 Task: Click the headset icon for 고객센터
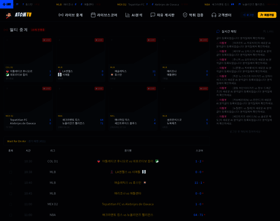[x=214, y=15]
